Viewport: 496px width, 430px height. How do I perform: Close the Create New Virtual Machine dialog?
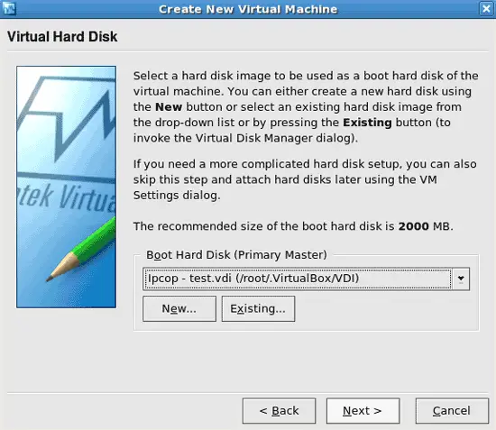pyautogui.click(x=486, y=9)
